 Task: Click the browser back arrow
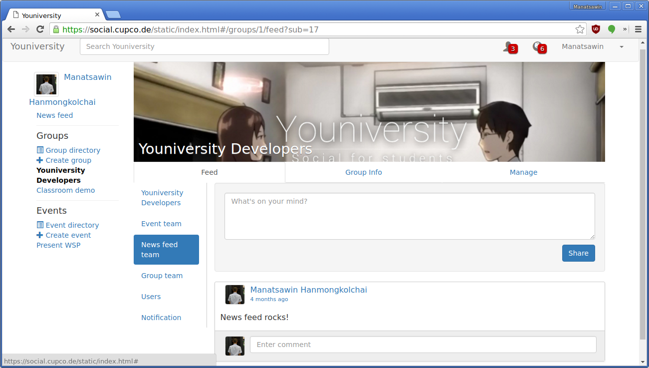[11, 29]
